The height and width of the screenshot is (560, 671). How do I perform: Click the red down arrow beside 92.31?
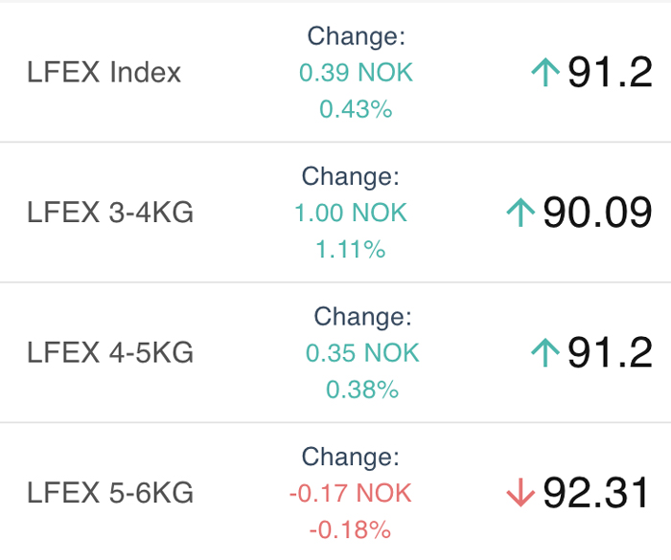coord(521,493)
